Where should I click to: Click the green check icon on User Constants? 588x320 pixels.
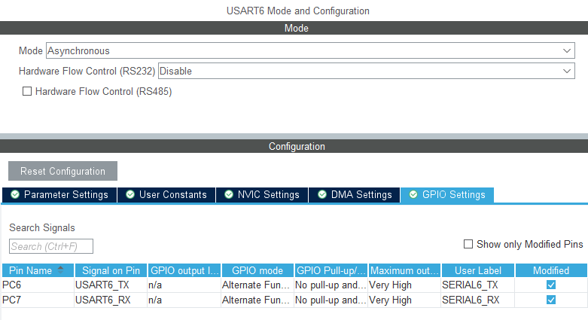[x=130, y=194]
